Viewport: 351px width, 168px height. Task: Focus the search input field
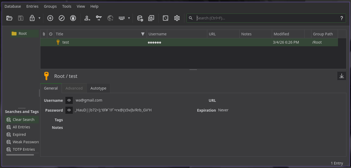pos(267,18)
